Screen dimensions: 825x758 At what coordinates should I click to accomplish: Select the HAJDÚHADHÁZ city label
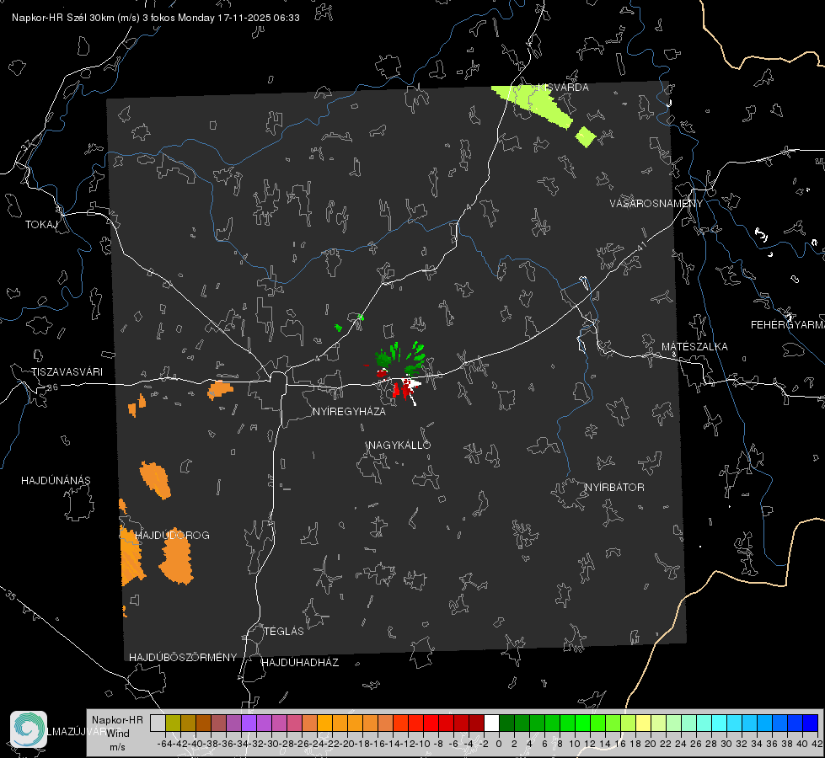(300, 662)
